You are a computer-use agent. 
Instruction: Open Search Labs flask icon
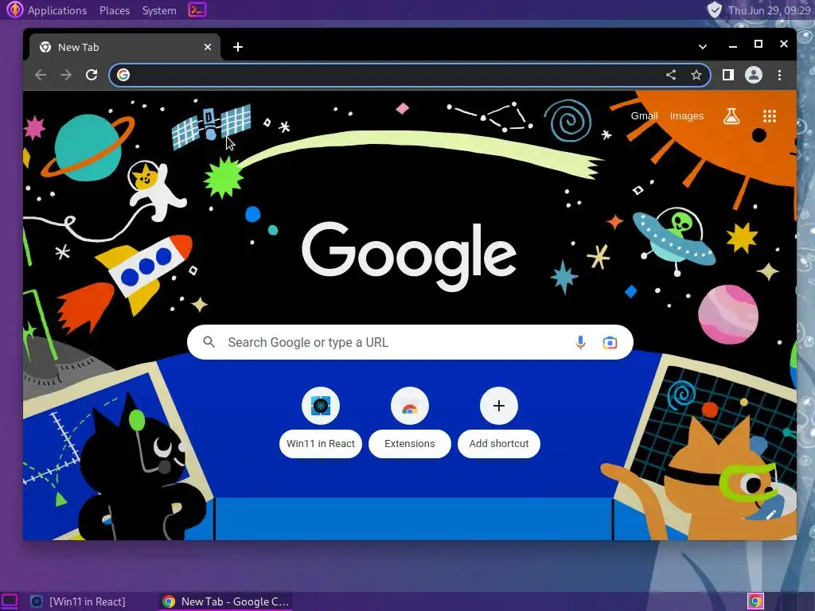click(x=731, y=116)
